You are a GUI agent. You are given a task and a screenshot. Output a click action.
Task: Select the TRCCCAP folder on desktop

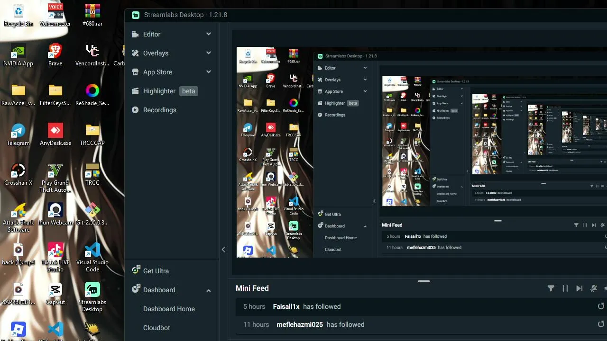click(92, 135)
